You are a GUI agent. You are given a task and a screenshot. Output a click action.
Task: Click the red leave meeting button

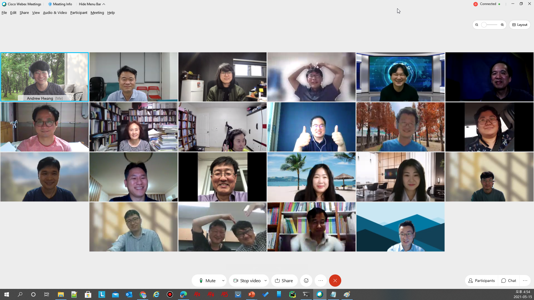335,281
